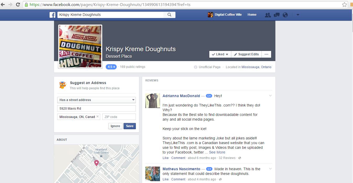The height and width of the screenshot is (183, 353).
Task: Click the 4.5 star rating badge
Action: point(111,67)
